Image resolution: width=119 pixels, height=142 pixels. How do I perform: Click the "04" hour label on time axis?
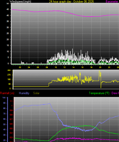point(29,67)
